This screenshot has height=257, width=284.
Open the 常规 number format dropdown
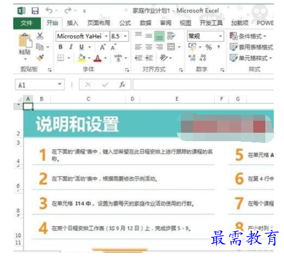point(221,36)
